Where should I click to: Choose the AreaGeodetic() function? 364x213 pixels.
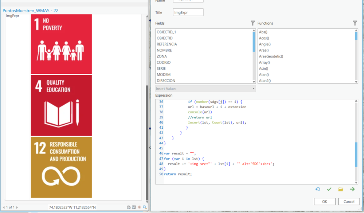(271, 56)
